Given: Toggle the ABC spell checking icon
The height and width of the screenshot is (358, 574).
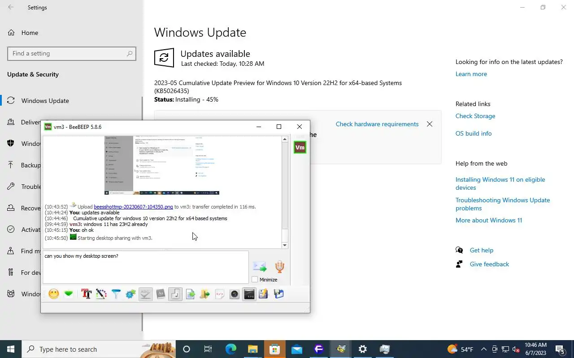Looking at the screenshot, I should point(145,294).
